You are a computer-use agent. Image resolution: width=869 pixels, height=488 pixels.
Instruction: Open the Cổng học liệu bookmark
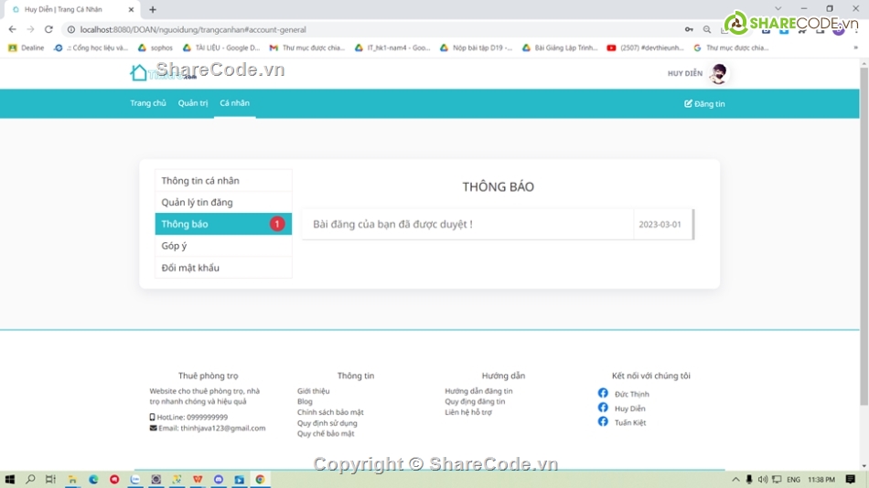tap(91, 48)
